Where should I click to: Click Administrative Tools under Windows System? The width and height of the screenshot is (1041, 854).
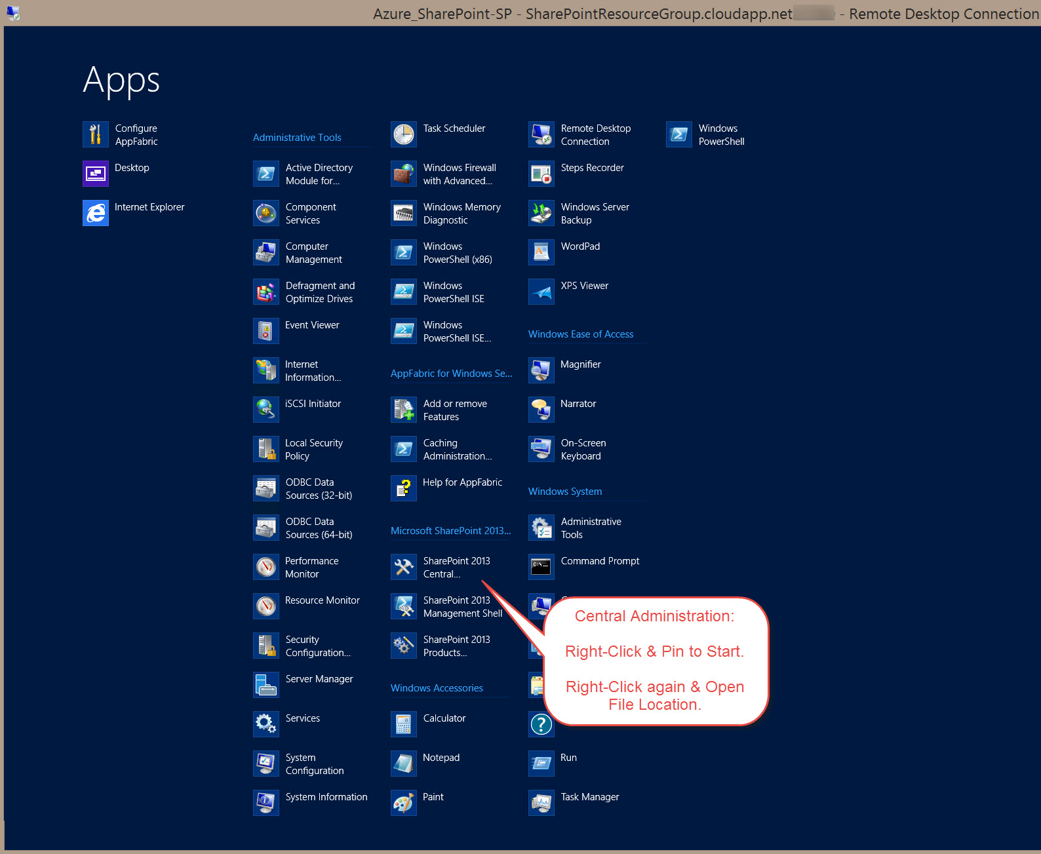click(591, 528)
